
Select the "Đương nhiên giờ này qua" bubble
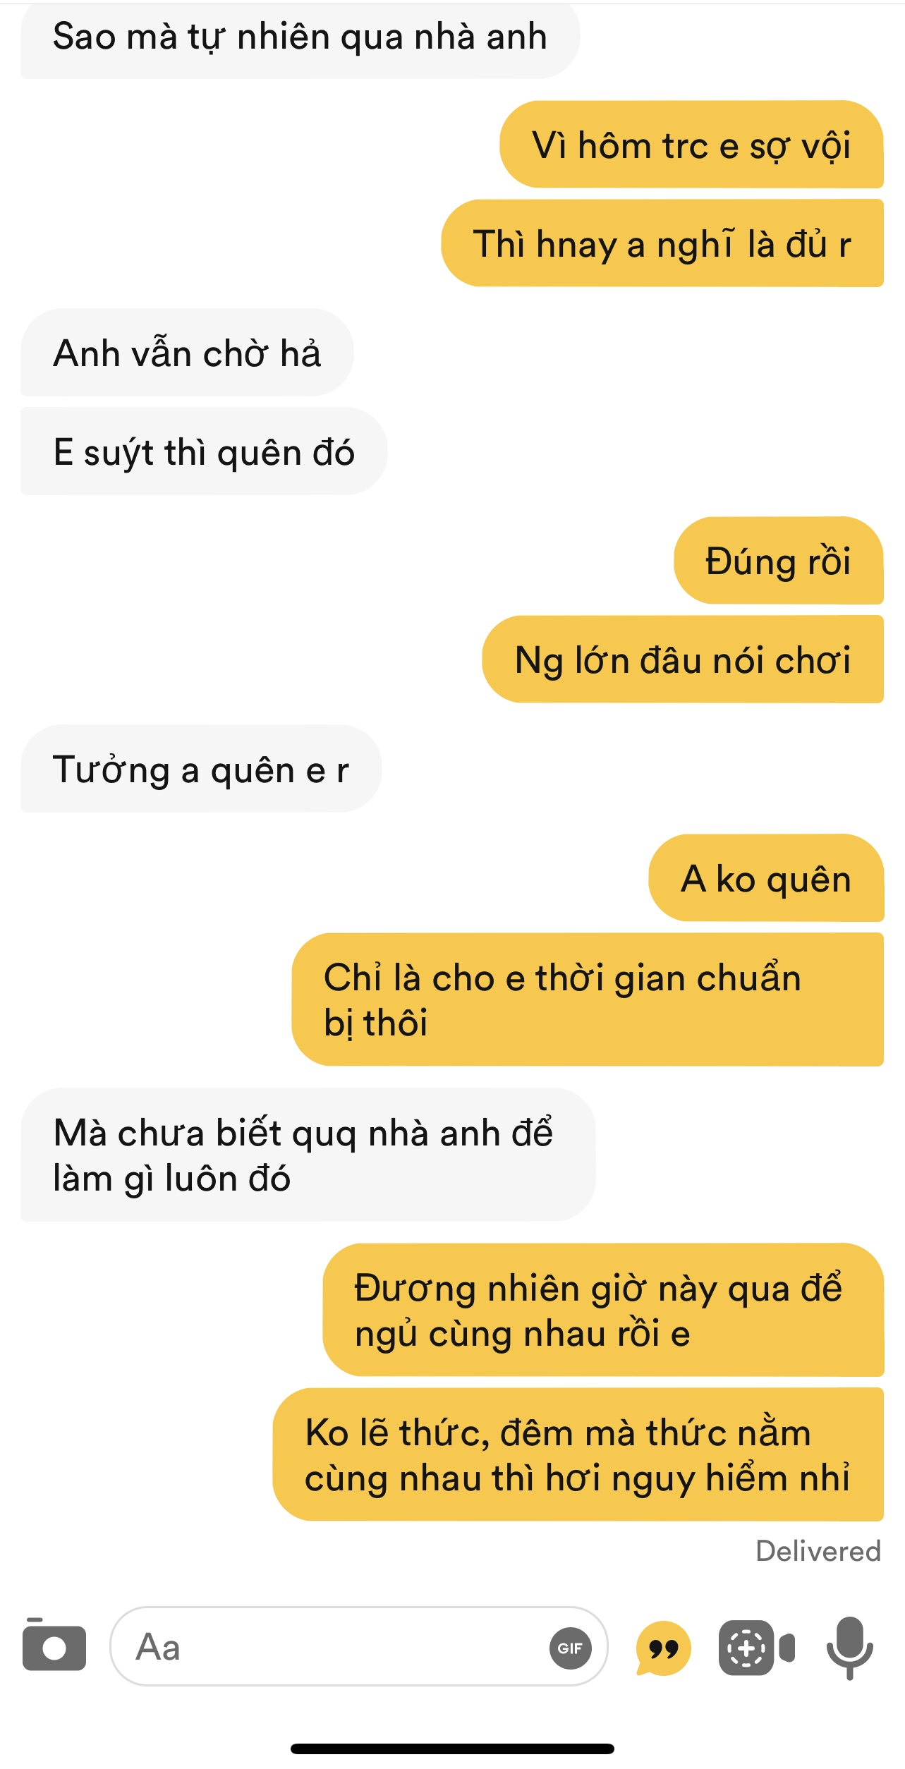pos(603,1310)
